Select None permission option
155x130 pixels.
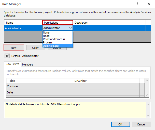point(46,32)
